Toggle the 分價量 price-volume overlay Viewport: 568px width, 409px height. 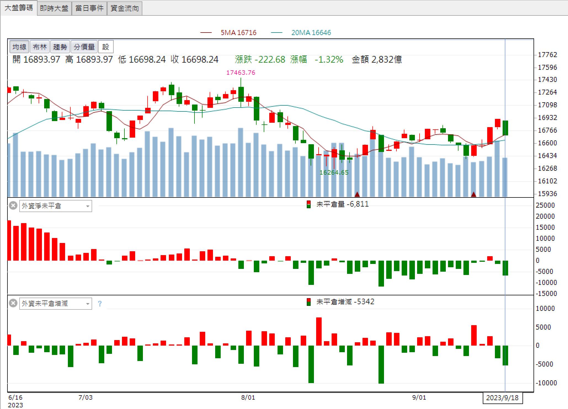(x=84, y=47)
